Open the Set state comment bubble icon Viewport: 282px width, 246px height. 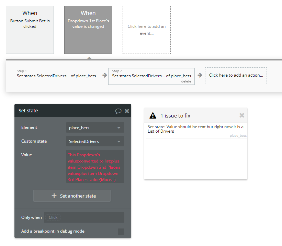[118, 111]
